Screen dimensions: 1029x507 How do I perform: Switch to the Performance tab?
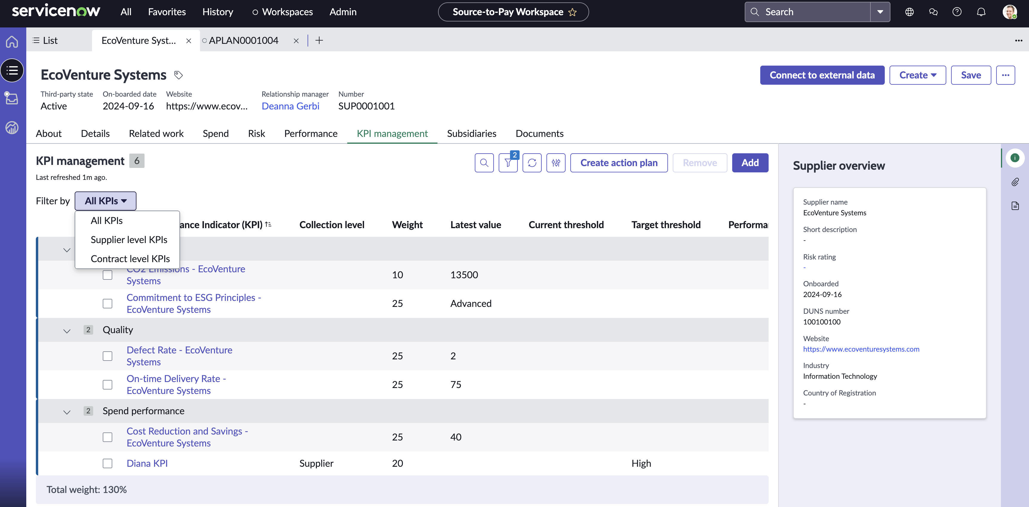[x=311, y=134]
